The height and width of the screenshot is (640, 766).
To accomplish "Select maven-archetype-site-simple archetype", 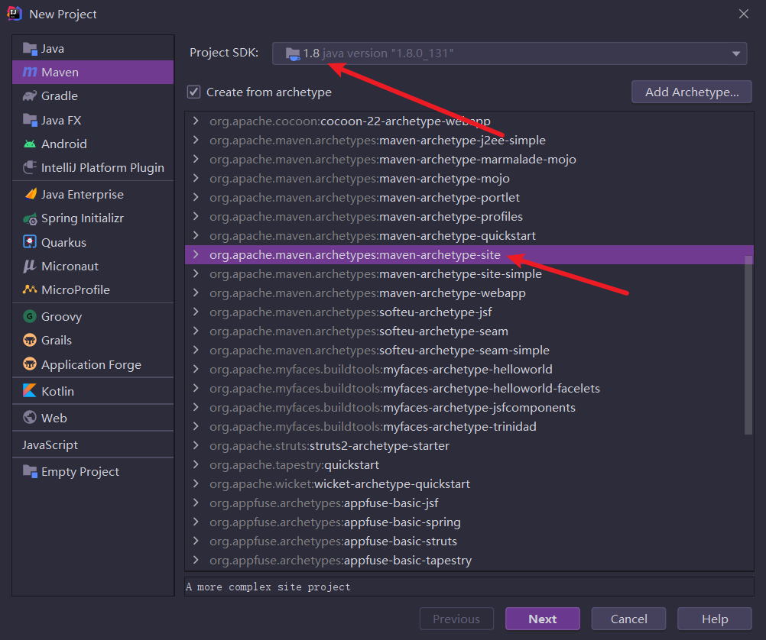I will [x=469, y=274].
